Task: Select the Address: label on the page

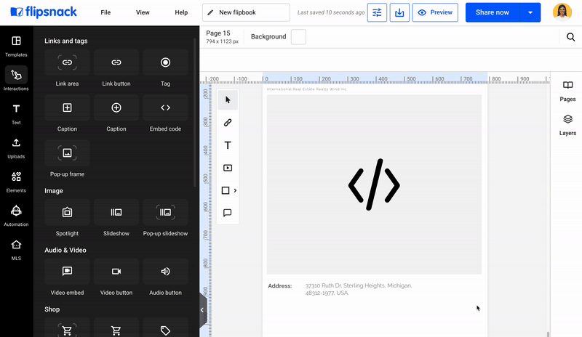Action: click(280, 286)
